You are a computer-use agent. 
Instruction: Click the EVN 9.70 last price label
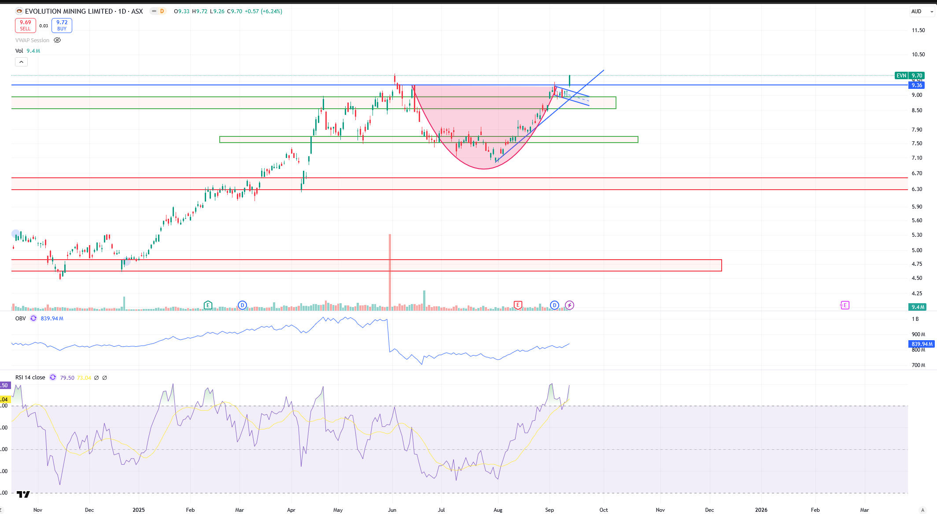point(910,76)
